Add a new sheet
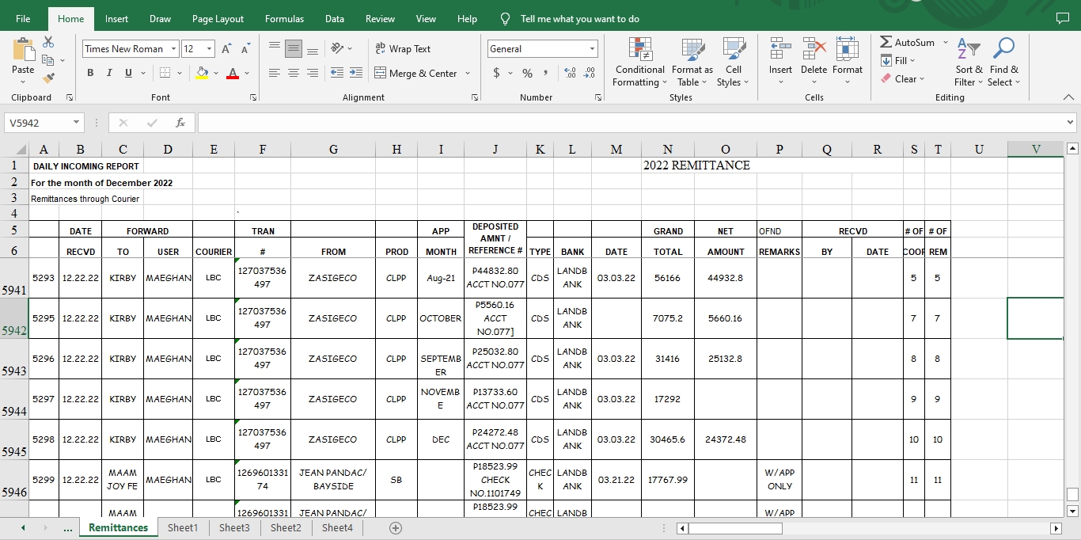The image size is (1081, 540). click(396, 528)
